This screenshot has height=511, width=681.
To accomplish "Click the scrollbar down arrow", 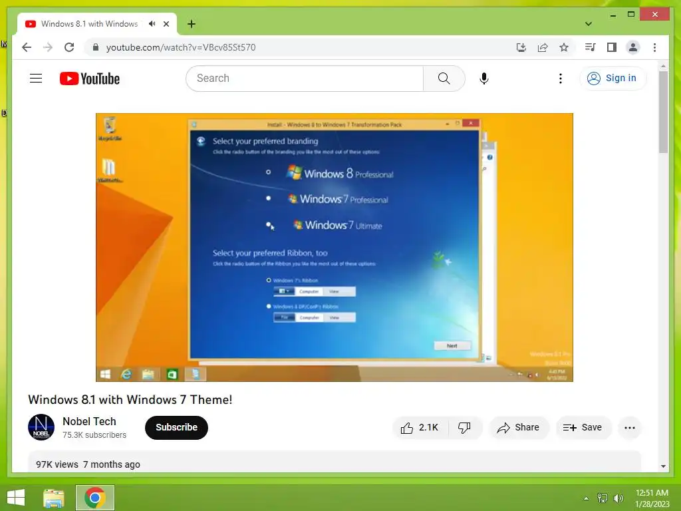I will tap(663, 466).
